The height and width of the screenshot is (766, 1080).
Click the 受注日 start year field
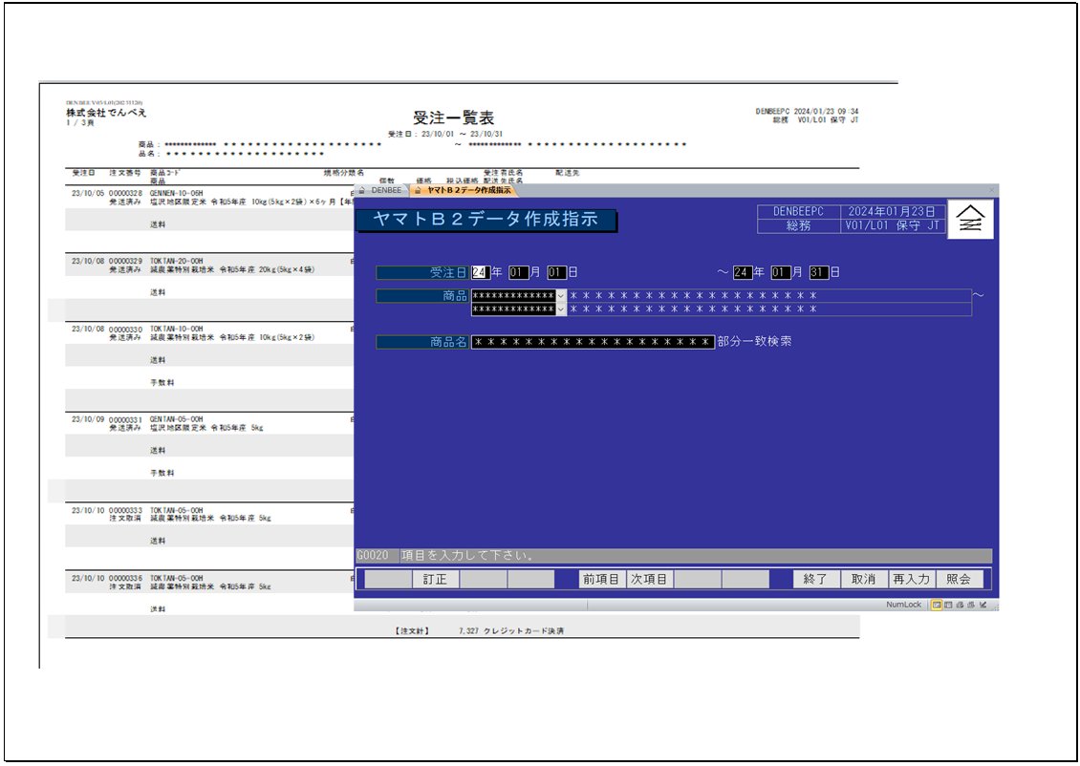pyautogui.click(x=480, y=272)
